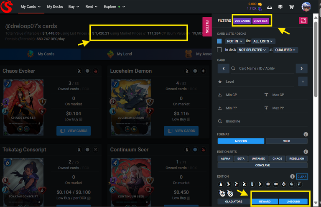Click the crossed swords icon on Tokatag Conscript
The width and height of the screenshot is (321, 207).
(95, 150)
